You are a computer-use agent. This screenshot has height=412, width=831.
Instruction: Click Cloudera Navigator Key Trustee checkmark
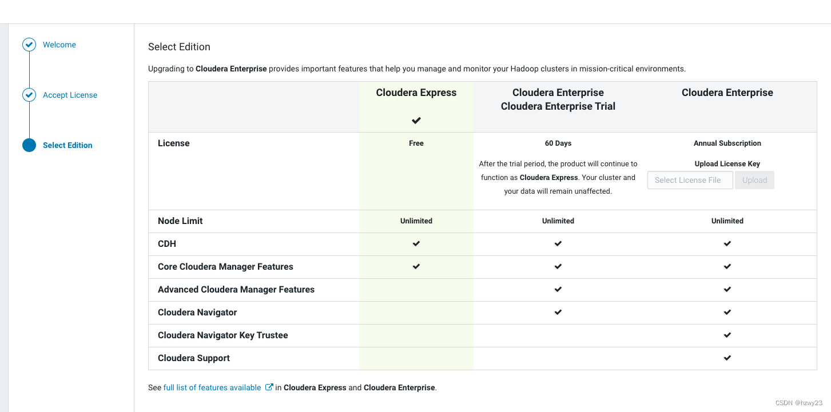(727, 335)
